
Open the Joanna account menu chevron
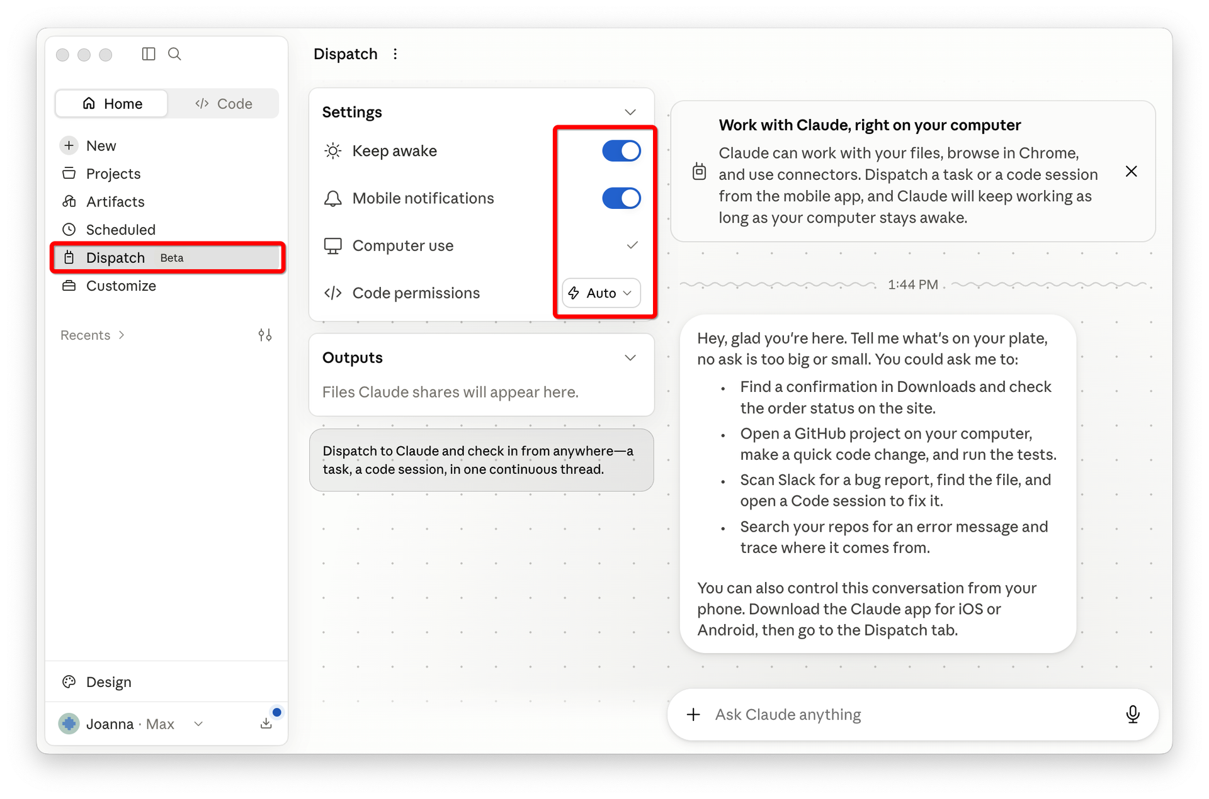point(199,724)
